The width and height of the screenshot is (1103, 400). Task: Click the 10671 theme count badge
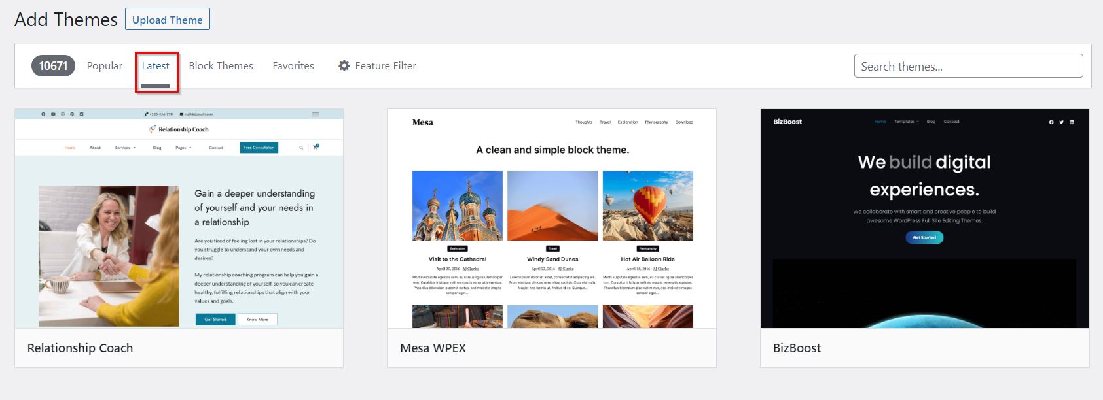pyautogui.click(x=53, y=66)
